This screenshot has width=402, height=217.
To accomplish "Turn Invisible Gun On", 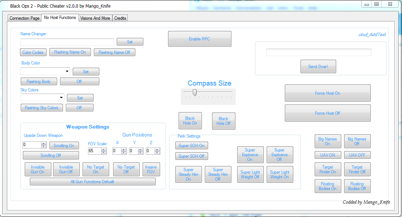I will [38, 169].
